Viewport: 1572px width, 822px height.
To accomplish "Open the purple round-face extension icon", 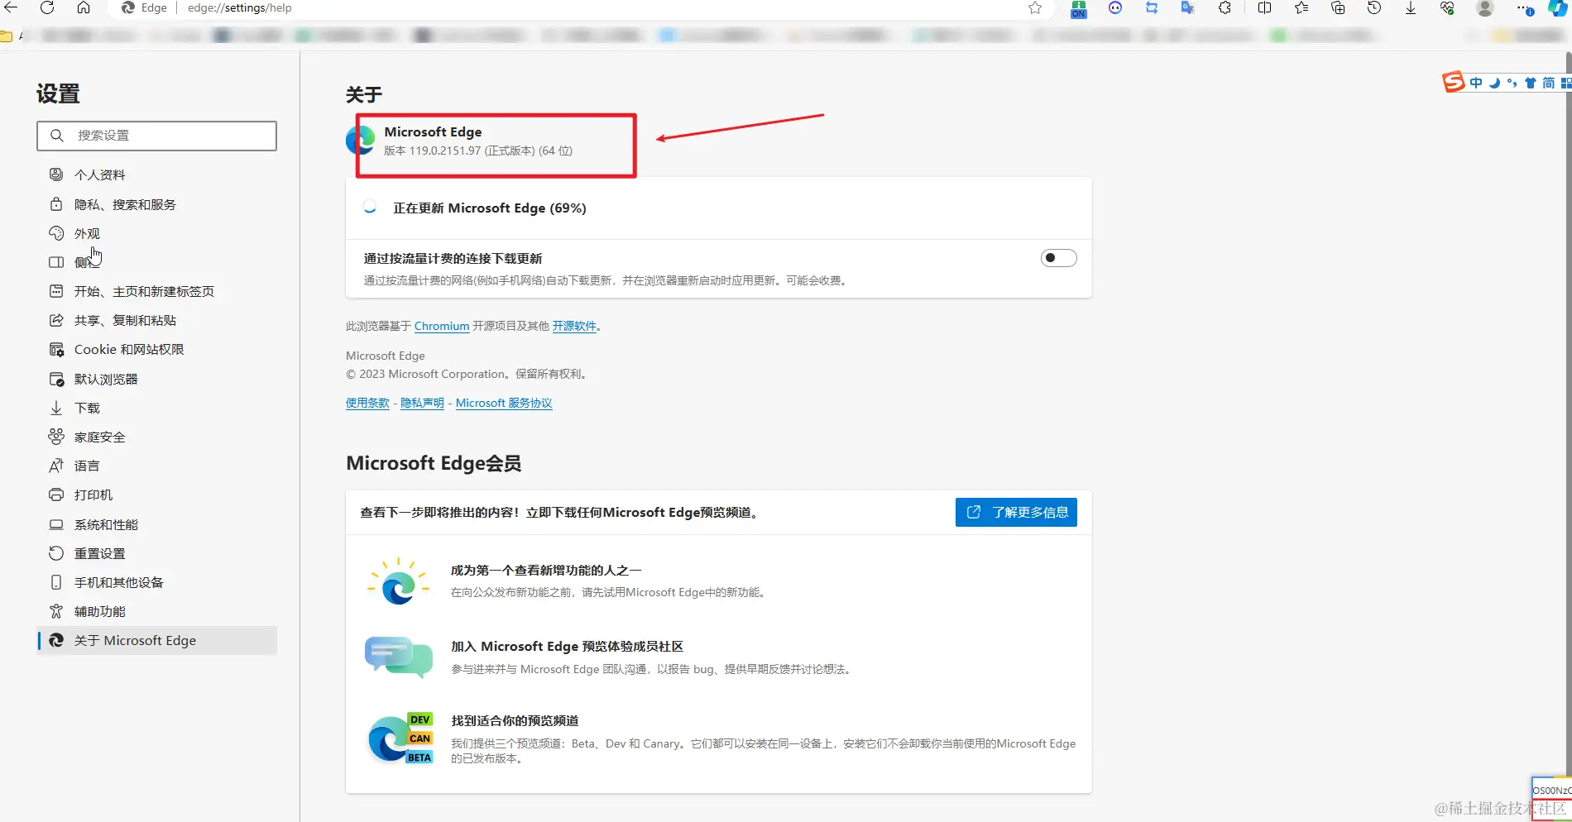I will 1115,7.
